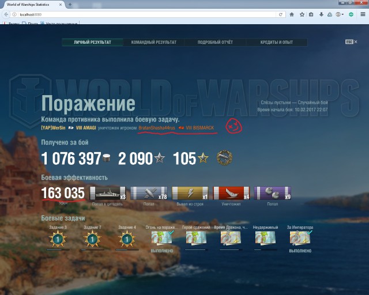Go back using the browser back arrow
This screenshot has height=295, width=369.
(6, 14)
